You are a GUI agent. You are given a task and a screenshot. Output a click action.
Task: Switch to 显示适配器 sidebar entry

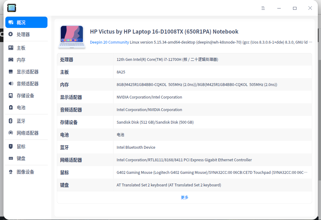26,72
